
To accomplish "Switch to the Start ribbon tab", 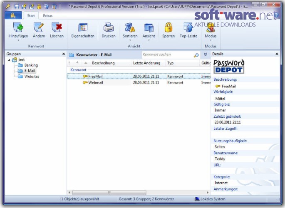I will (31, 16).
